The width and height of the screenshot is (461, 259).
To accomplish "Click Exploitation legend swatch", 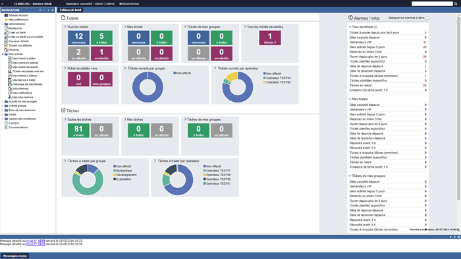I will coord(115,179).
